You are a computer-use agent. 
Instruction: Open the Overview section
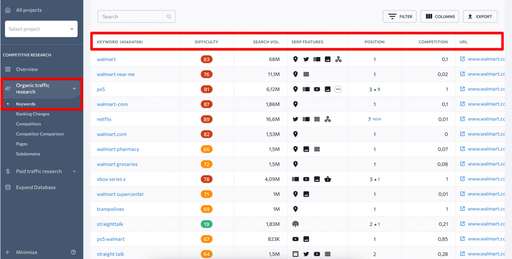(27, 69)
